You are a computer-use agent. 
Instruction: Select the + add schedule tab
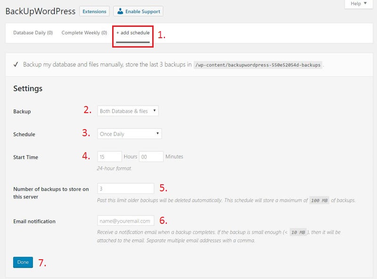click(x=133, y=33)
